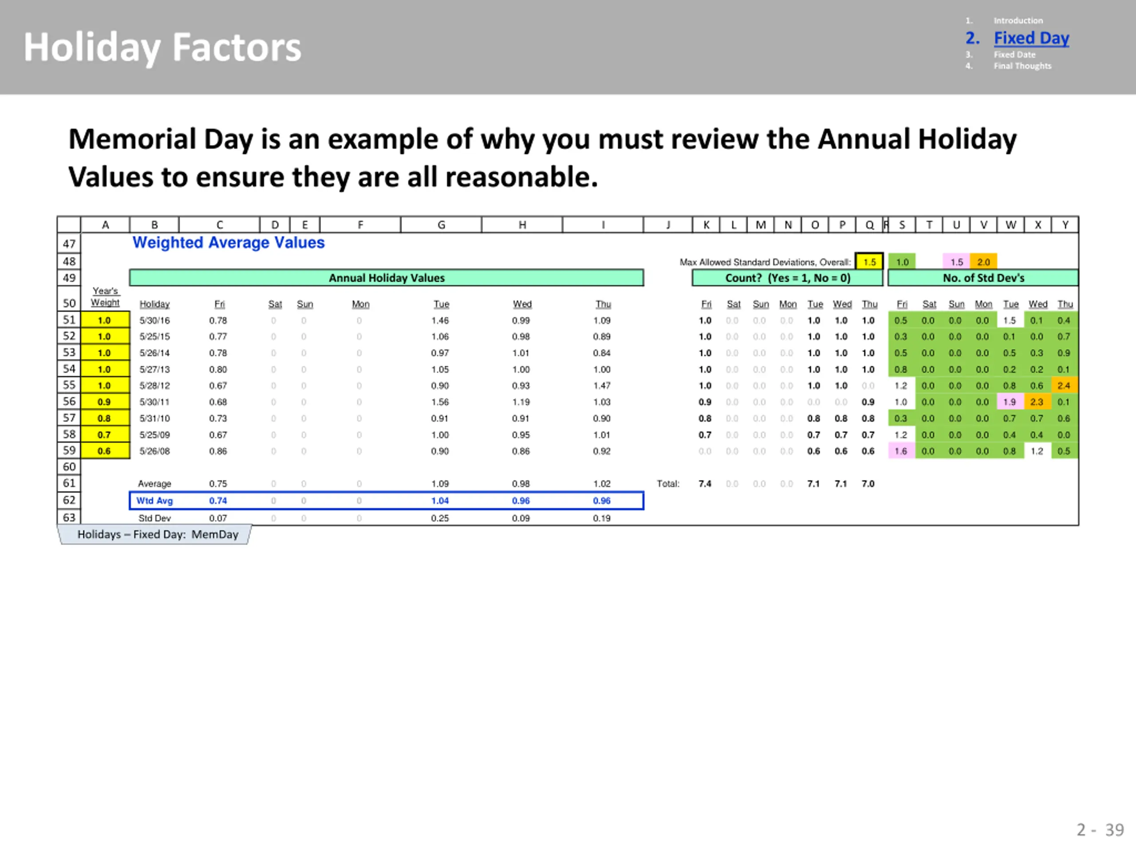Click the Count? (Yes = 1, No = 0) banner

[787, 278]
